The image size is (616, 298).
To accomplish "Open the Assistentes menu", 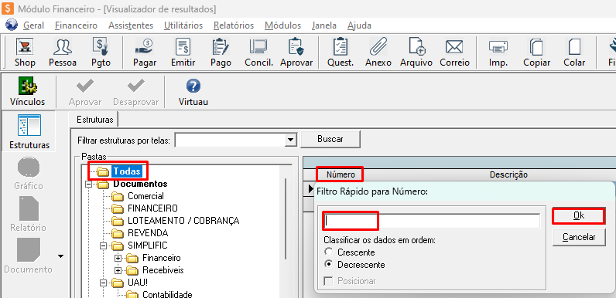I will tap(131, 25).
